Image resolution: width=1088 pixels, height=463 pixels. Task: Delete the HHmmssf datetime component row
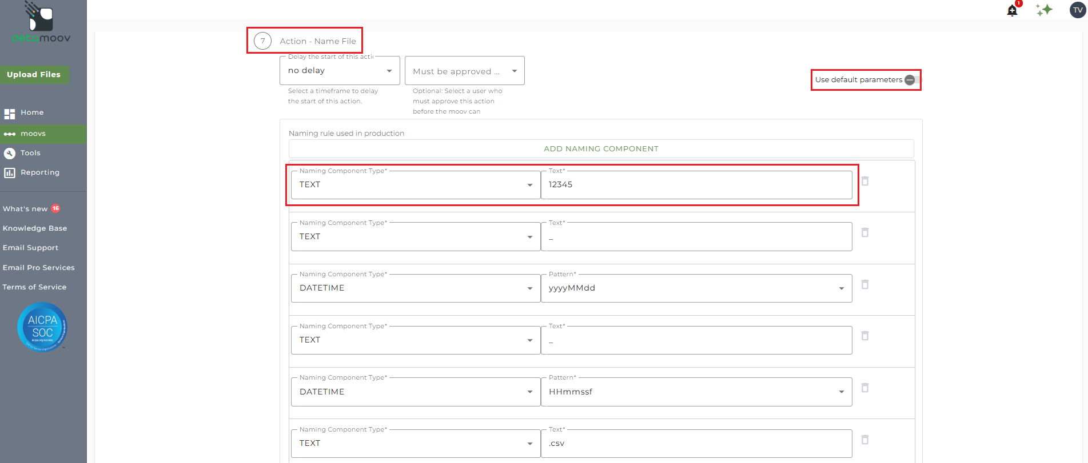(865, 388)
